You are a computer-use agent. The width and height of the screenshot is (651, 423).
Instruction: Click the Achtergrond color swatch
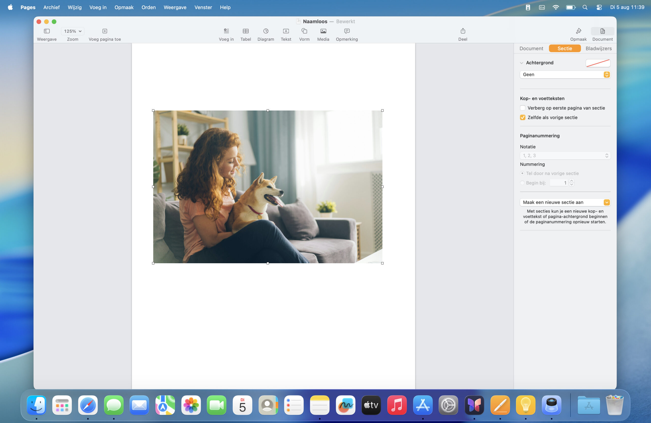[598, 63]
